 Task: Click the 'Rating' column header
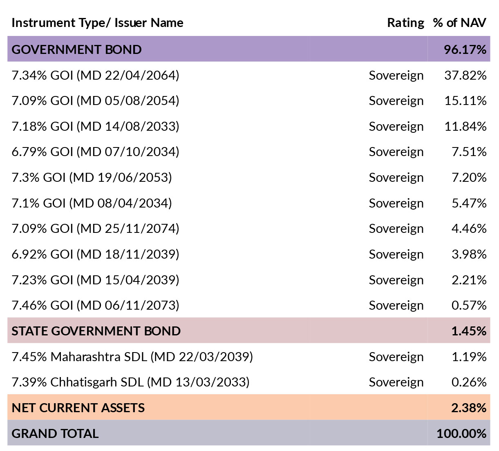pos(405,23)
